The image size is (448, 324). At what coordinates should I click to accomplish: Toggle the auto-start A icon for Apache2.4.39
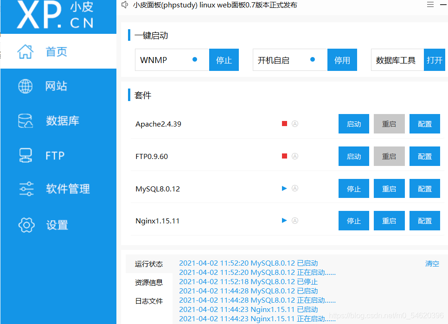pos(295,124)
